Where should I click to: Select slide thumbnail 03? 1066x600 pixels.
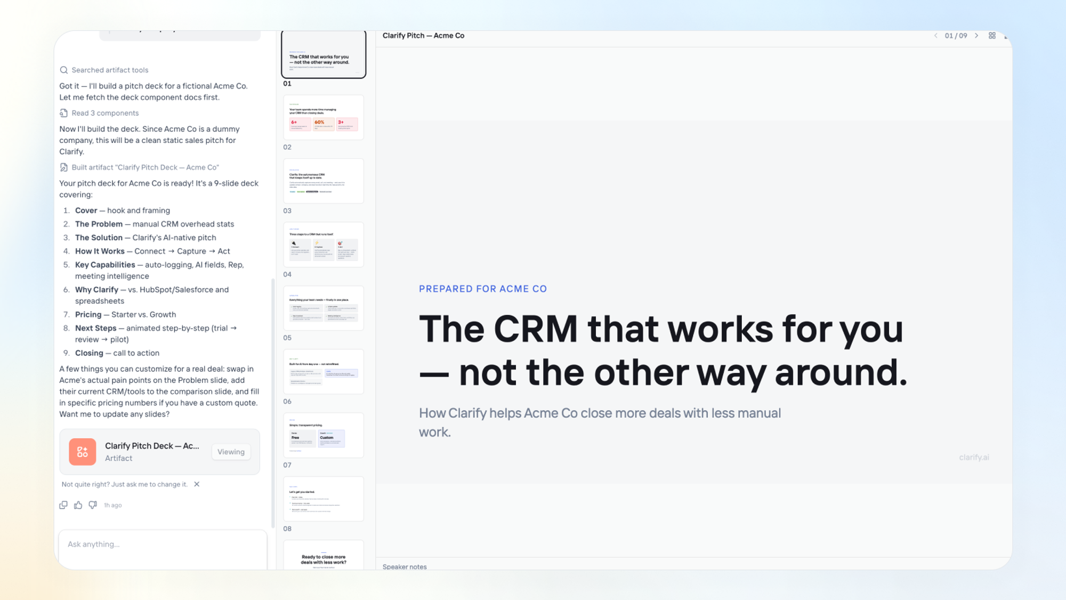coord(324,181)
